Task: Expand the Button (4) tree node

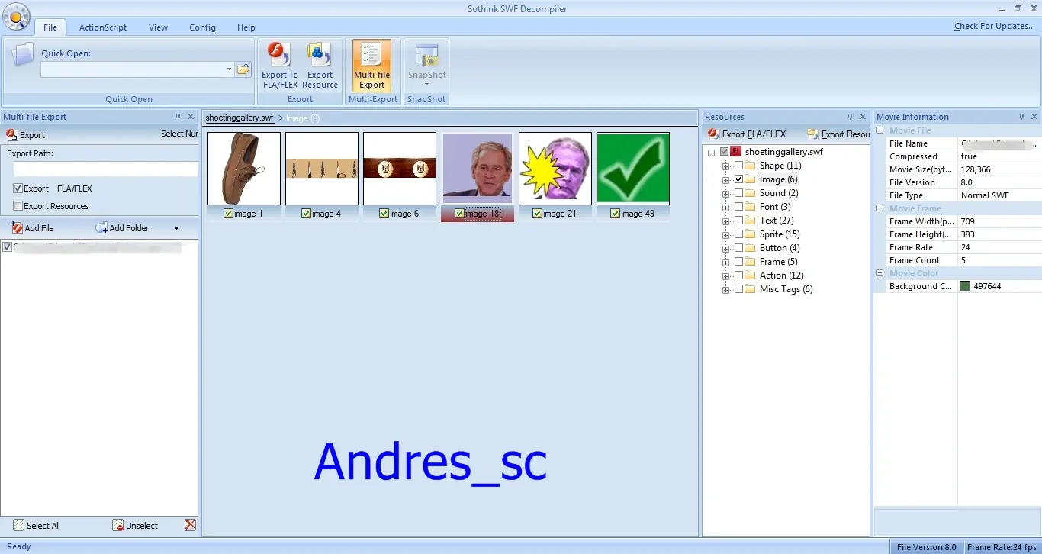Action: pos(725,248)
